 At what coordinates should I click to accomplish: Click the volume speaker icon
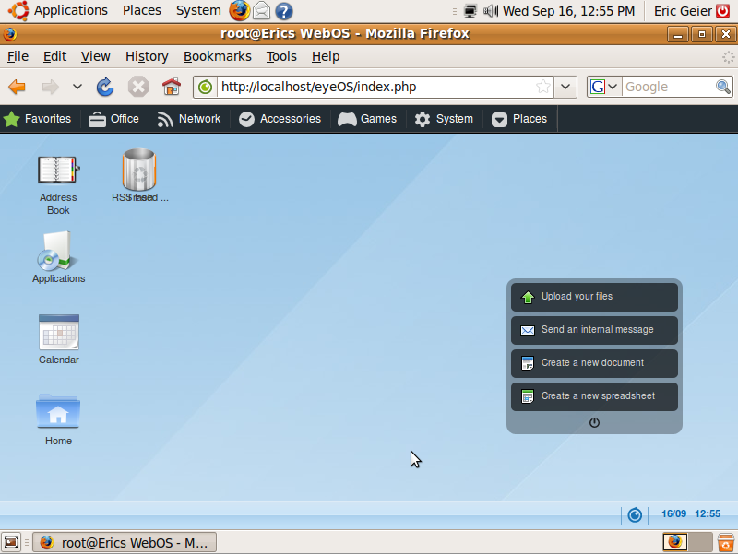(x=491, y=10)
